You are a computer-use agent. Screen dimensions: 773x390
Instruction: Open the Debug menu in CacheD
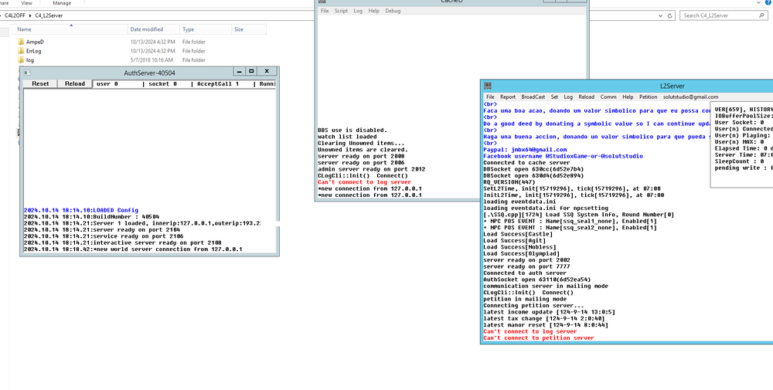[x=393, y=11]
